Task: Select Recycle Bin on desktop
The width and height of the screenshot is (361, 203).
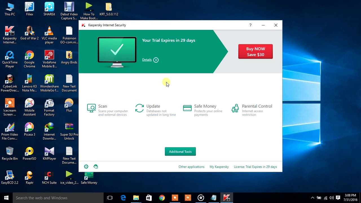Action: click(x=10, y=154)
